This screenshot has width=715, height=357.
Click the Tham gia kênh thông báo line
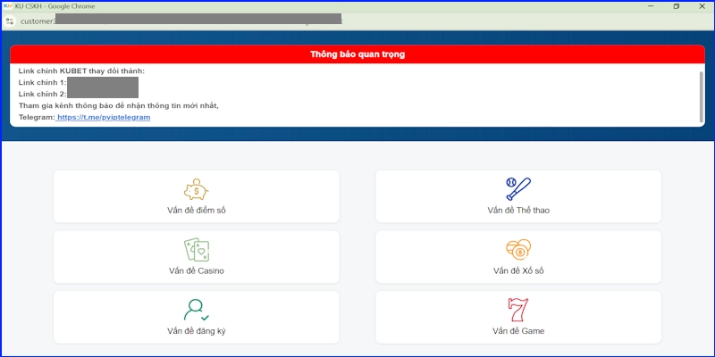tap(119, 105)
